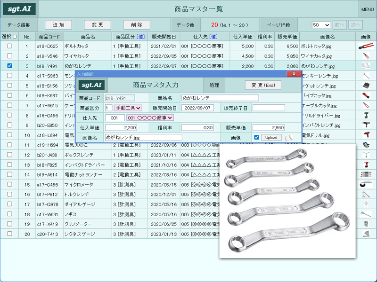The height and width of the screenshot is (282, 377).
Task: Click the 販売開始日 column header
Action: pyautogui.click(x=164, y=37)
